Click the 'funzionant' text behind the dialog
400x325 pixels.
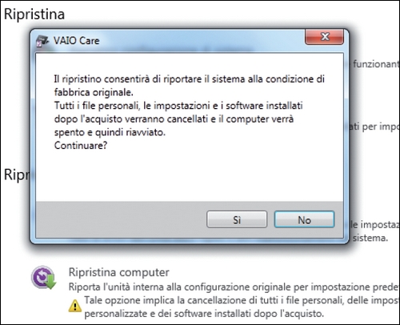click(x=376, y=64)
